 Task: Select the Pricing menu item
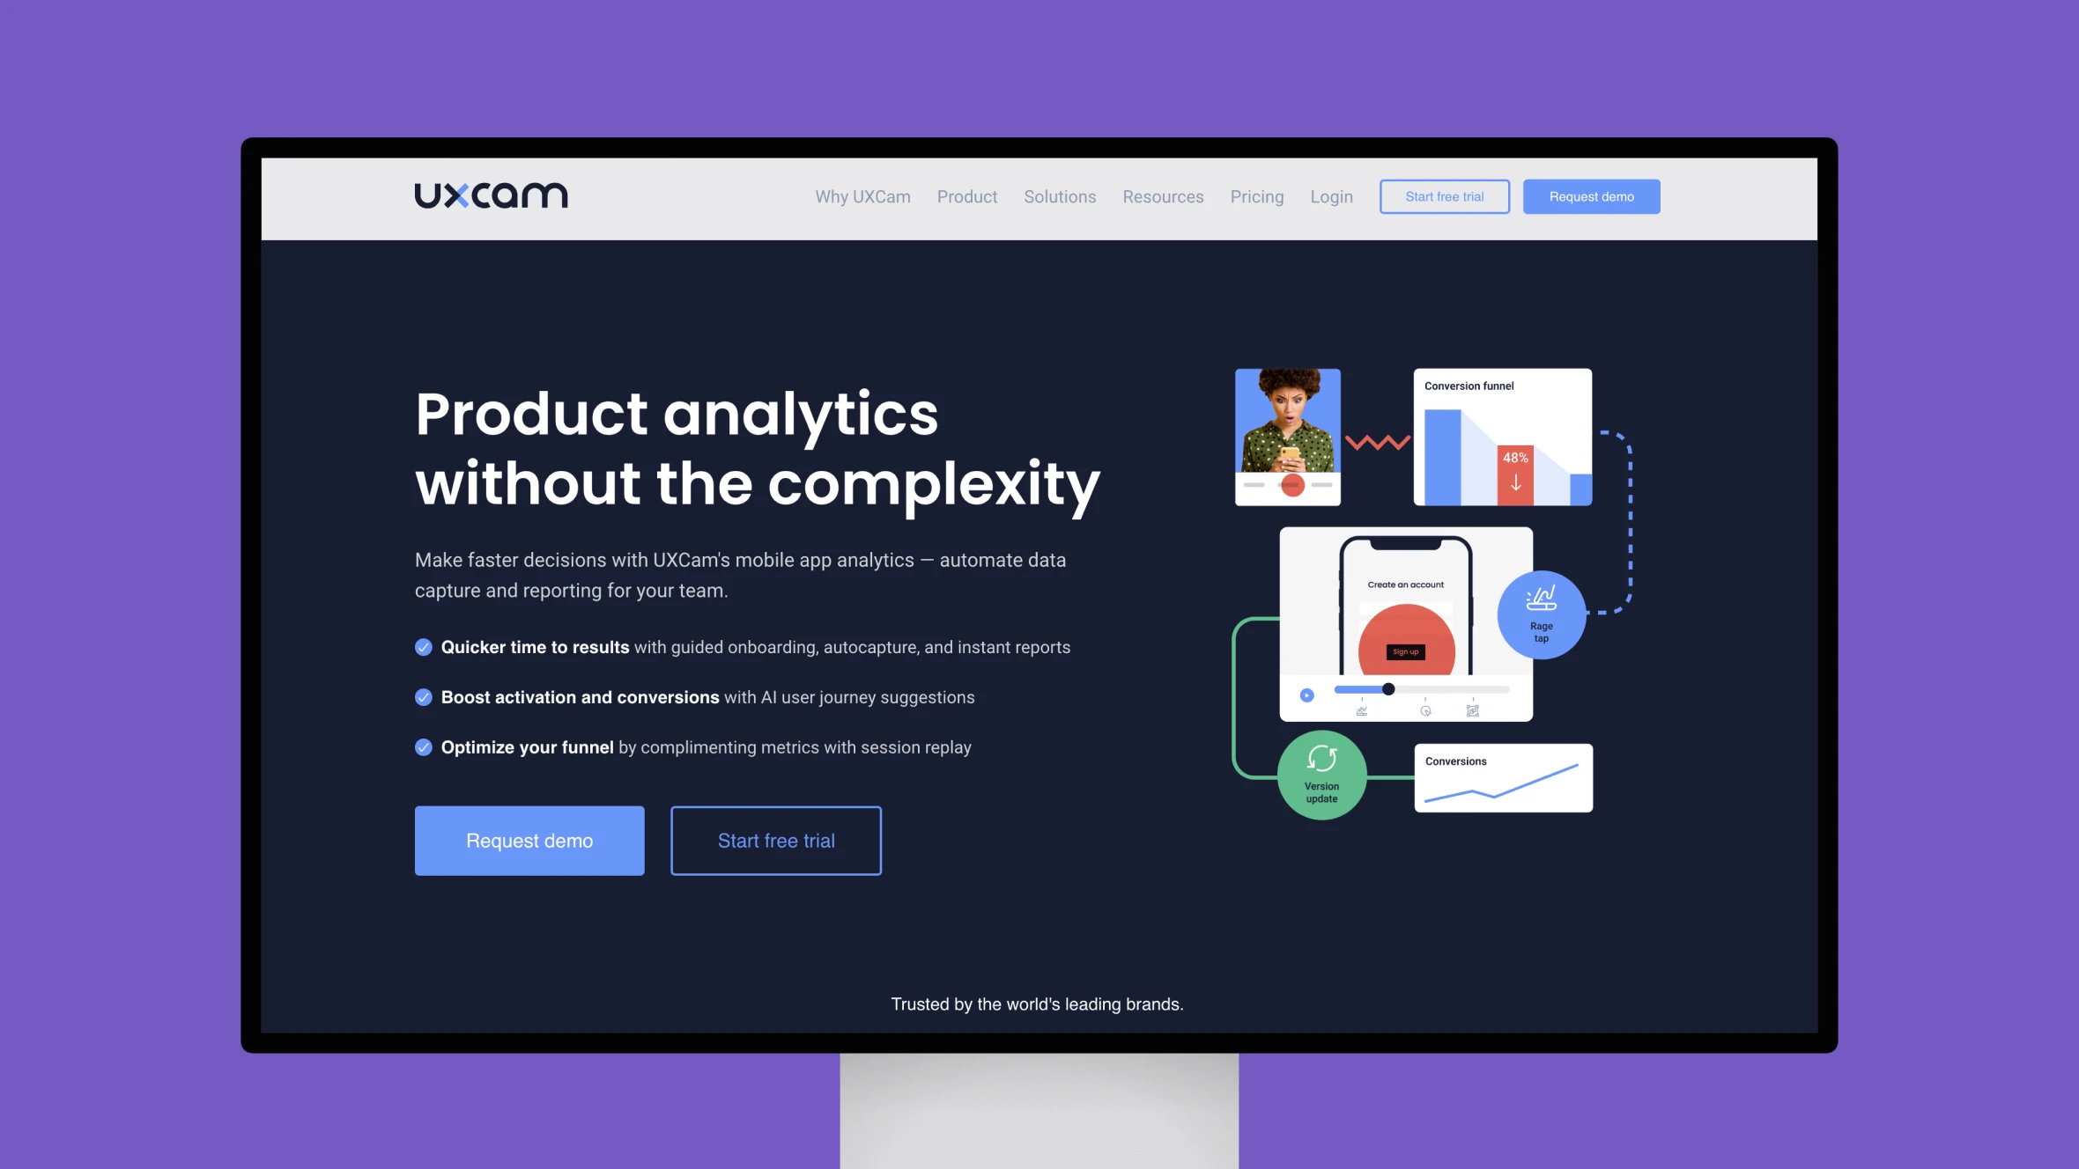click(1256, 195)
